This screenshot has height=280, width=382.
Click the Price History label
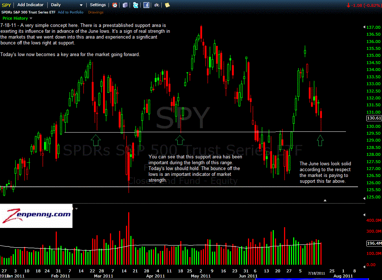coord(15,18)
